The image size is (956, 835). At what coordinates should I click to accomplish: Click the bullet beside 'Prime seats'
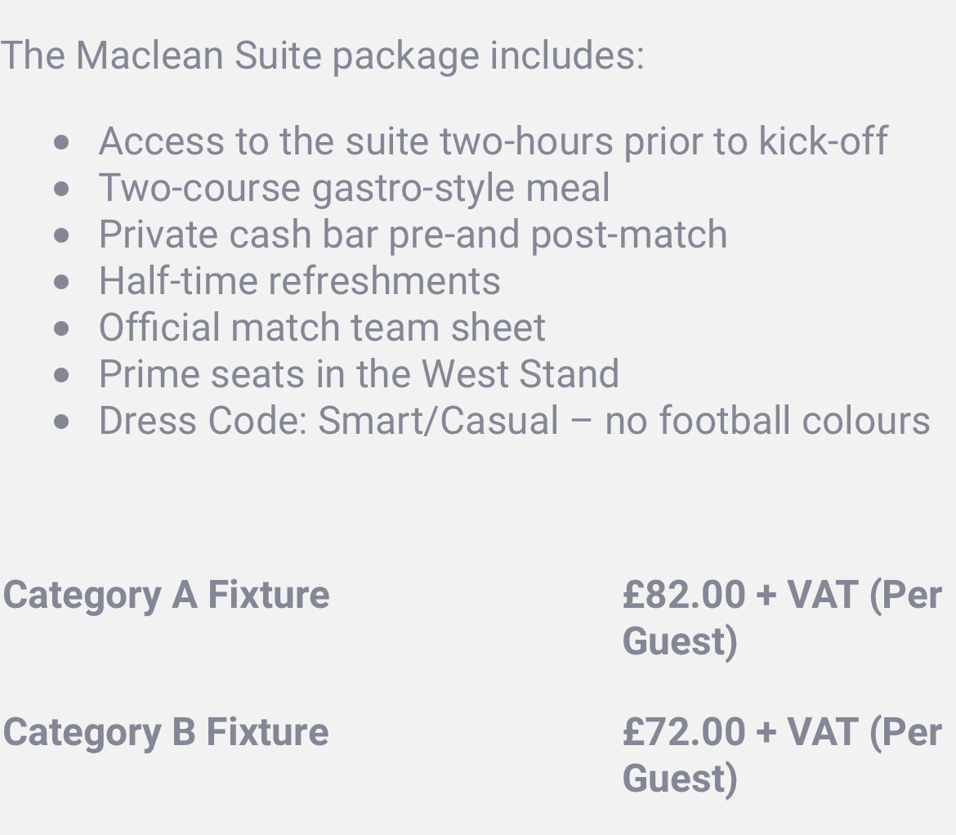coord(61,375)
